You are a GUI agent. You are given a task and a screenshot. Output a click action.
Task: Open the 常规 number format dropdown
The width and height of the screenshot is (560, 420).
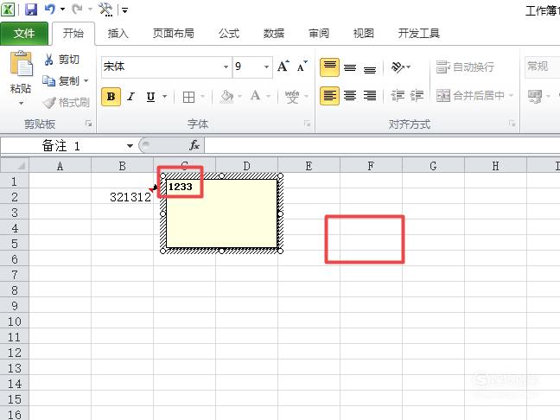pos(542,67)
